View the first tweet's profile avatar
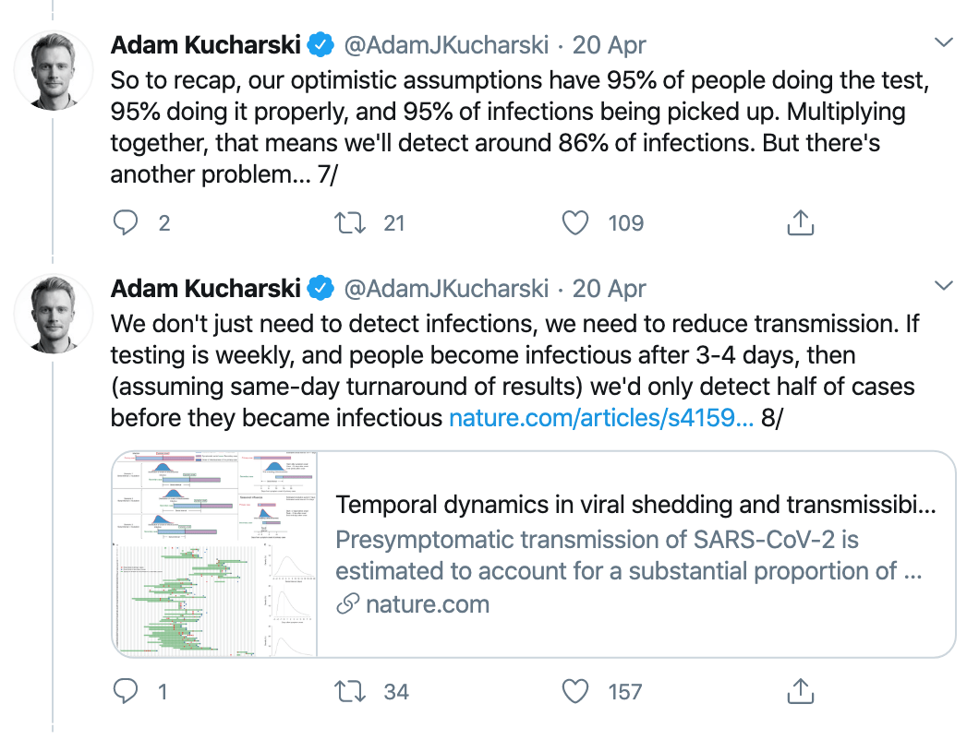The height and width of the screenshot is (740, 979). click(54, 71)
